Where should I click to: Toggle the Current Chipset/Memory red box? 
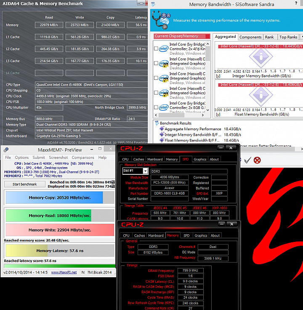(207, 36)
